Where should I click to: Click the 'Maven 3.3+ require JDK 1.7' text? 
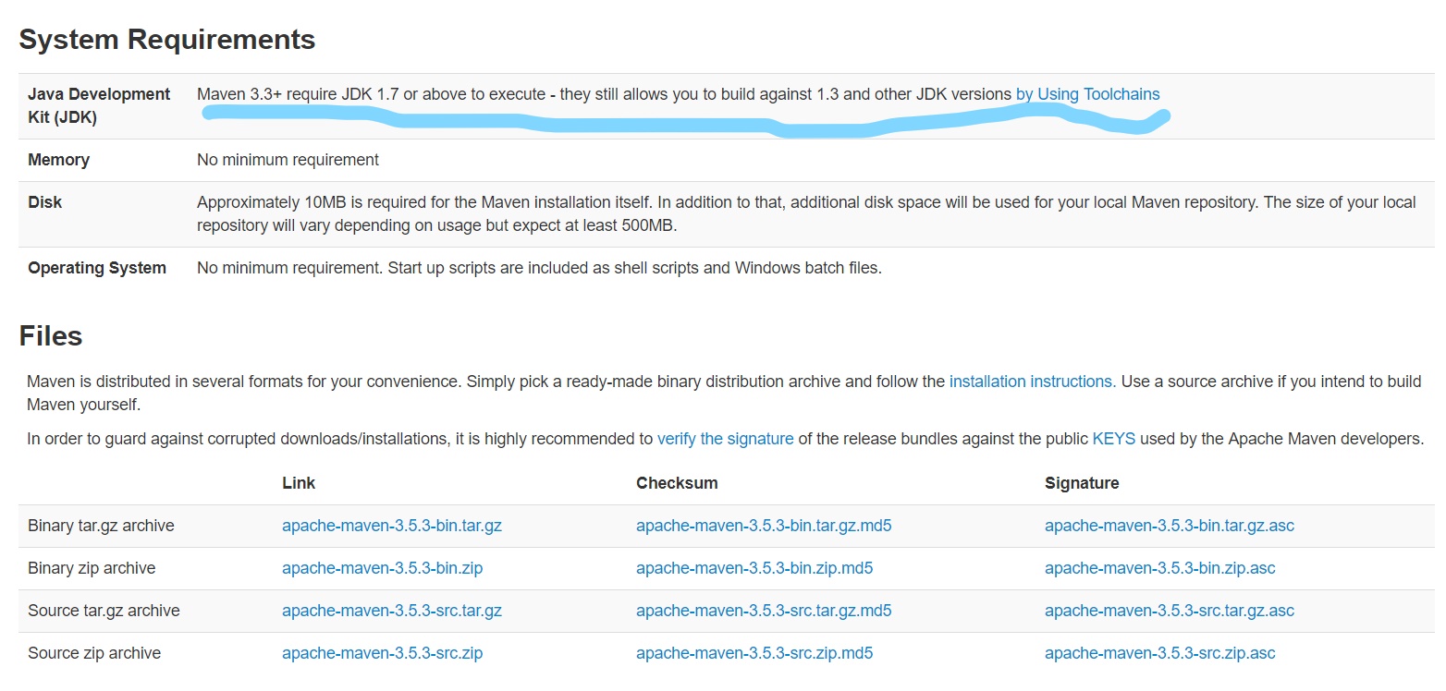[605, 94]
